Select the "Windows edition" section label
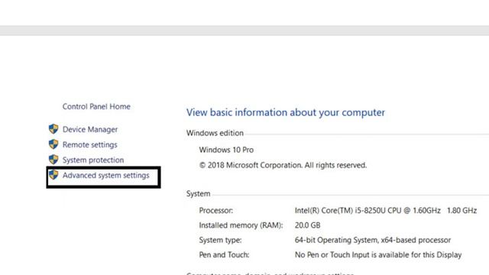Image resolution: width=489 pixels, height=275 pixels. pyautogui.click(x=215, y=133)
